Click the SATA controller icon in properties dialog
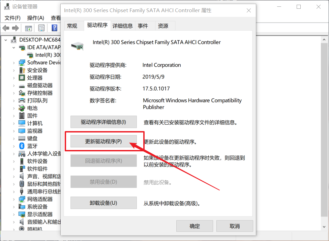This screenshot has width=329, height=241. click(x=78, y=46)
